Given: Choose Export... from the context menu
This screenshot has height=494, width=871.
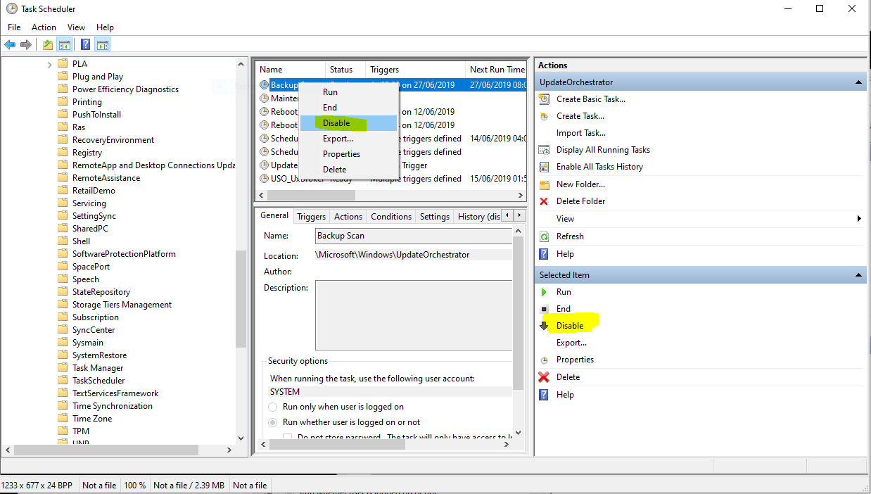Looking at the screenshot, I should (349, 139).
